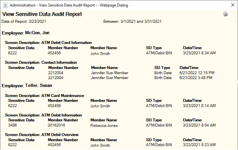The height and width of the screenshot is (150, 238).
Task: Select employee heading "McGee, Joe"
Action: coord(37,33)
